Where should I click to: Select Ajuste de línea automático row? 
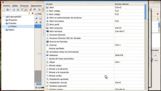click(95, 59)
